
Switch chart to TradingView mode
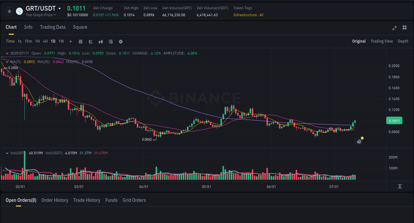point(382,41)
